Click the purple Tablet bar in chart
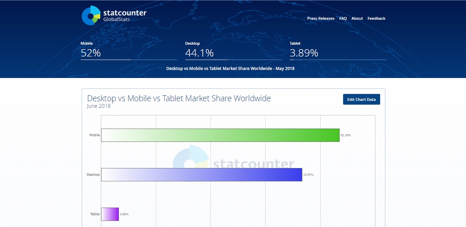466x227 pixels. (x=110, y=214)
